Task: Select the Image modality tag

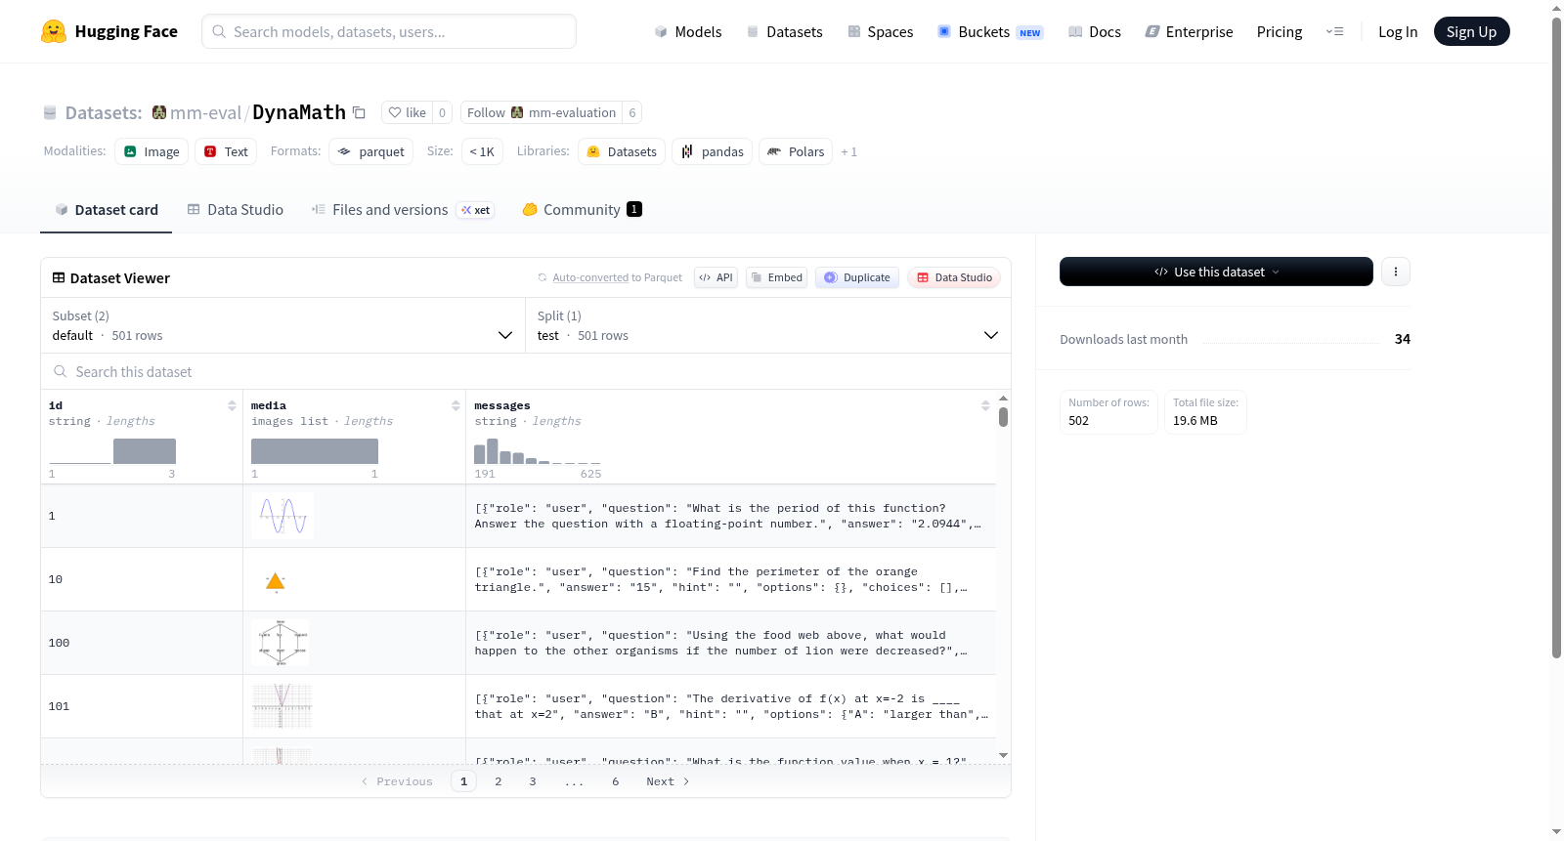Action: (152, 151)
